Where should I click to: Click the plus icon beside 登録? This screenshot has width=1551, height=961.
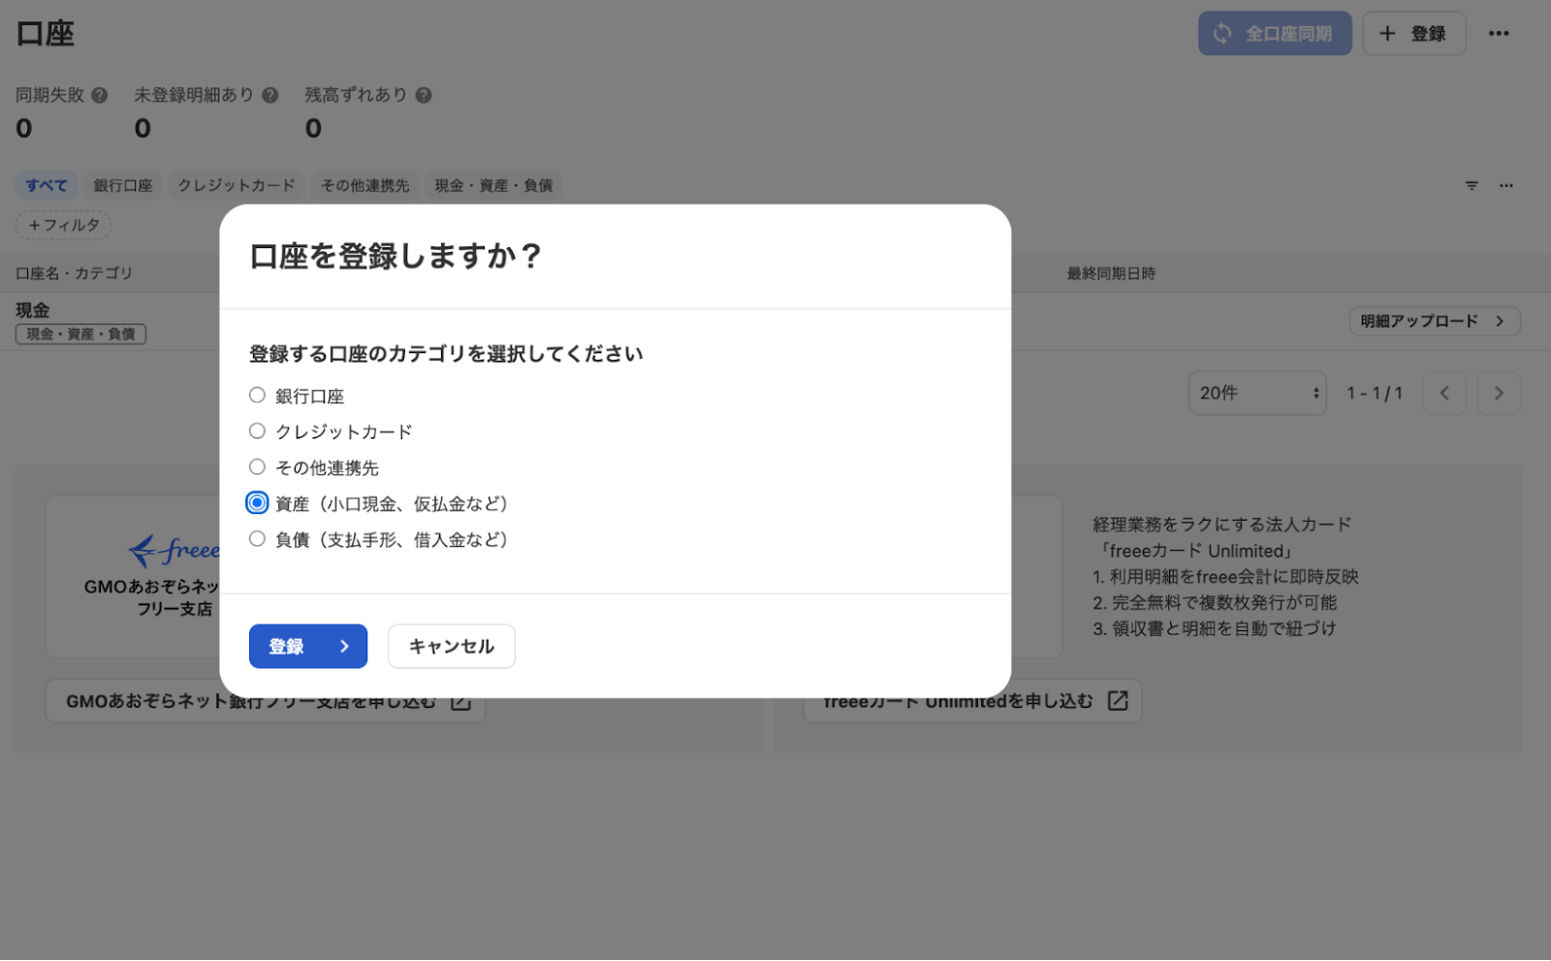point(1388,34)
